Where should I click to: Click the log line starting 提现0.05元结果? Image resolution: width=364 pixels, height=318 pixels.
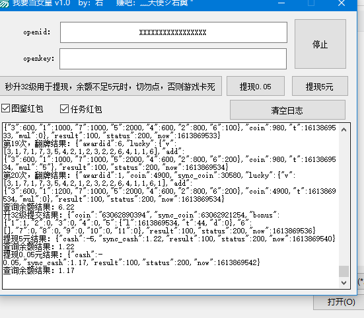tap(53, 255)
